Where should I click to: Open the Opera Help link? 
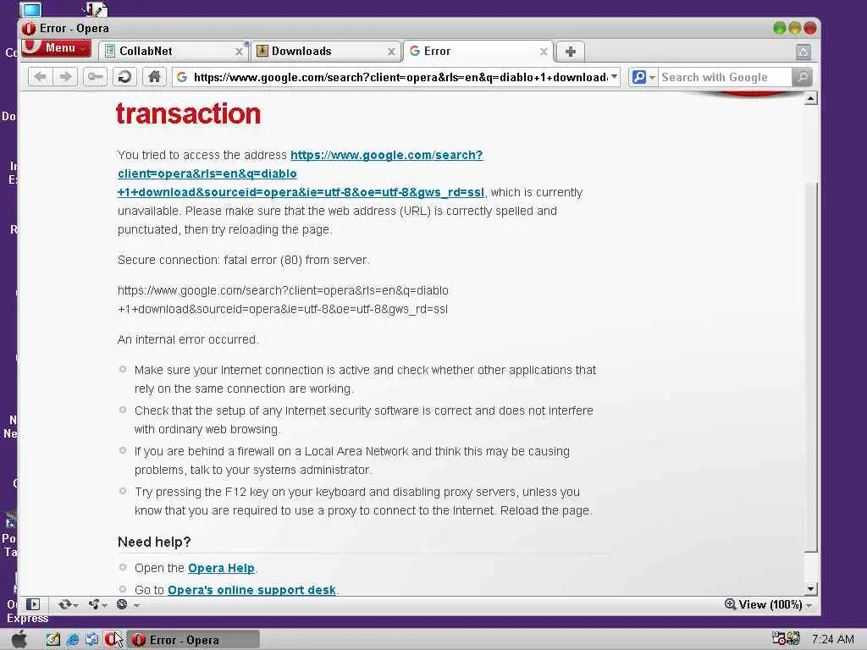point(221,568)
